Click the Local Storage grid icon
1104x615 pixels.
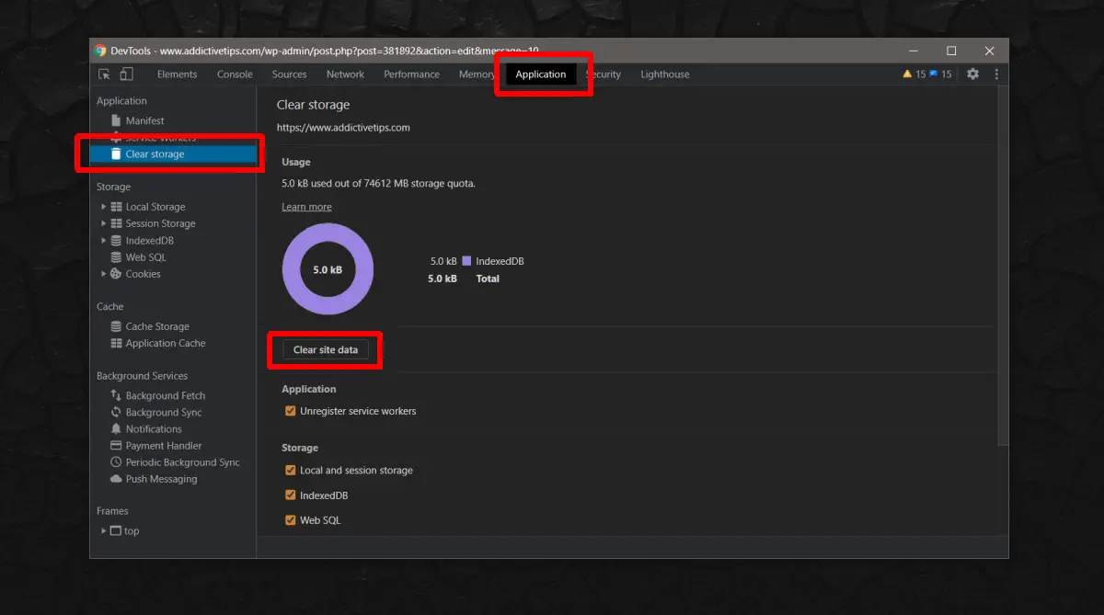pyautogui.click(x=116, y=207)
